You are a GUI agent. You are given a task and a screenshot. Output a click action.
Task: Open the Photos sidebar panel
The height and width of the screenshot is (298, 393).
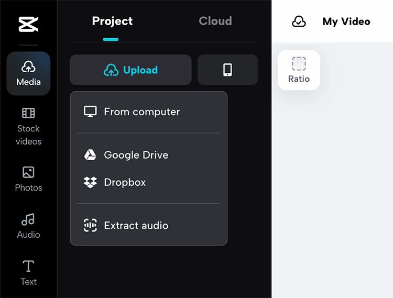click(28, 179)
